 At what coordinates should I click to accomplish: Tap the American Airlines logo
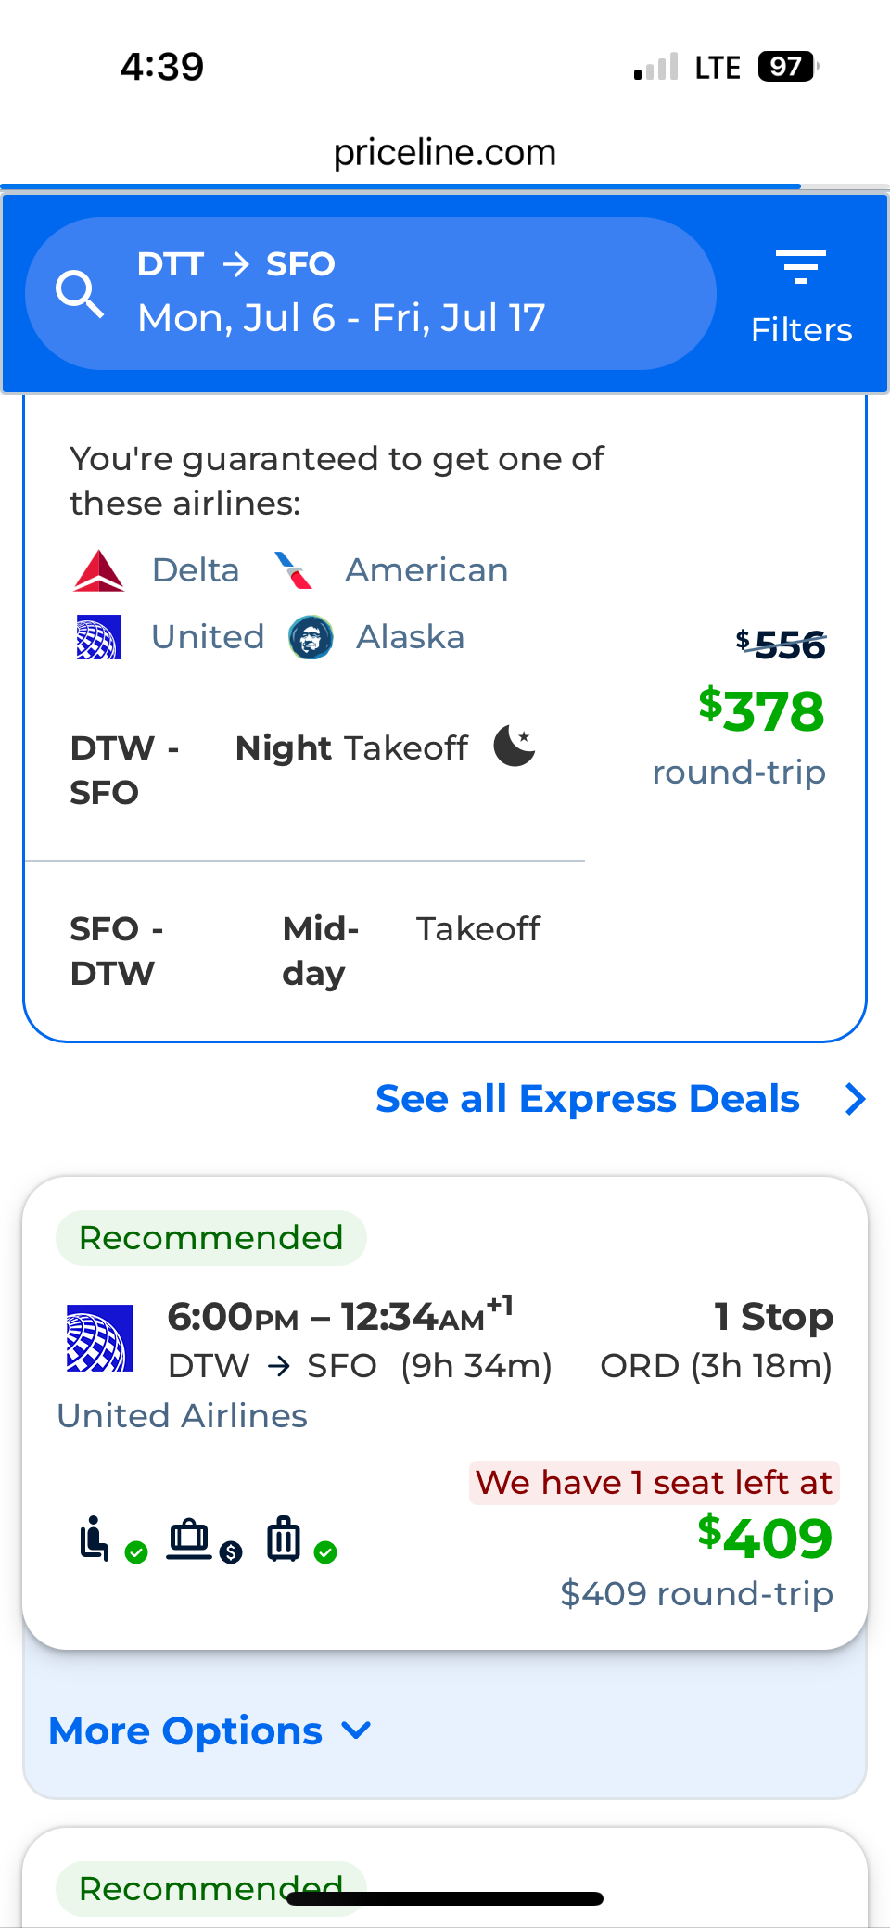[x=295, y=570]
